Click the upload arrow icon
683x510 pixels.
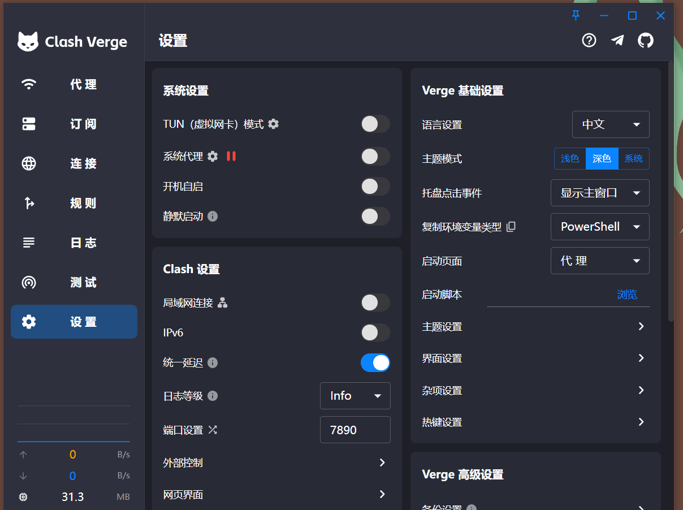[x=23, y=455]
